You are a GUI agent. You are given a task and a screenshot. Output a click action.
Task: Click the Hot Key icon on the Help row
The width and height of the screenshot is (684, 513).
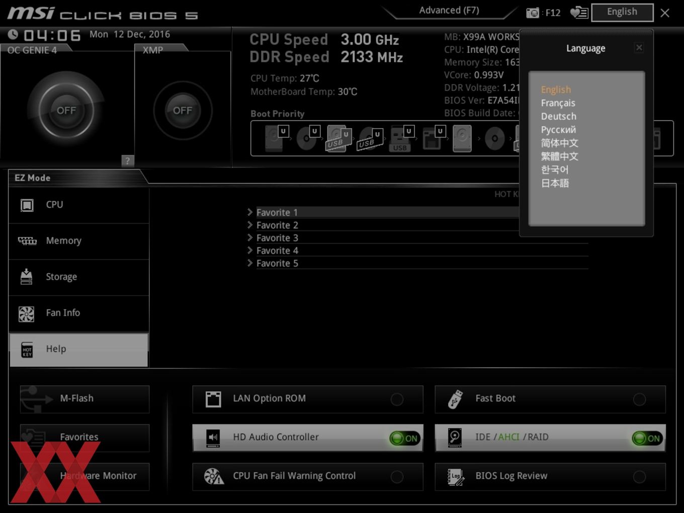pyautogui.click(x=27, y=350)
